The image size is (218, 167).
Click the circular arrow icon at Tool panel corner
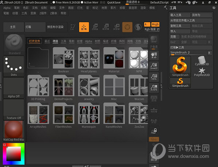214,8
